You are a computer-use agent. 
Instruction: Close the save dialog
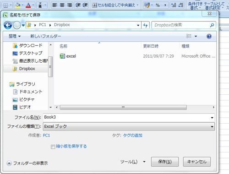210,14
